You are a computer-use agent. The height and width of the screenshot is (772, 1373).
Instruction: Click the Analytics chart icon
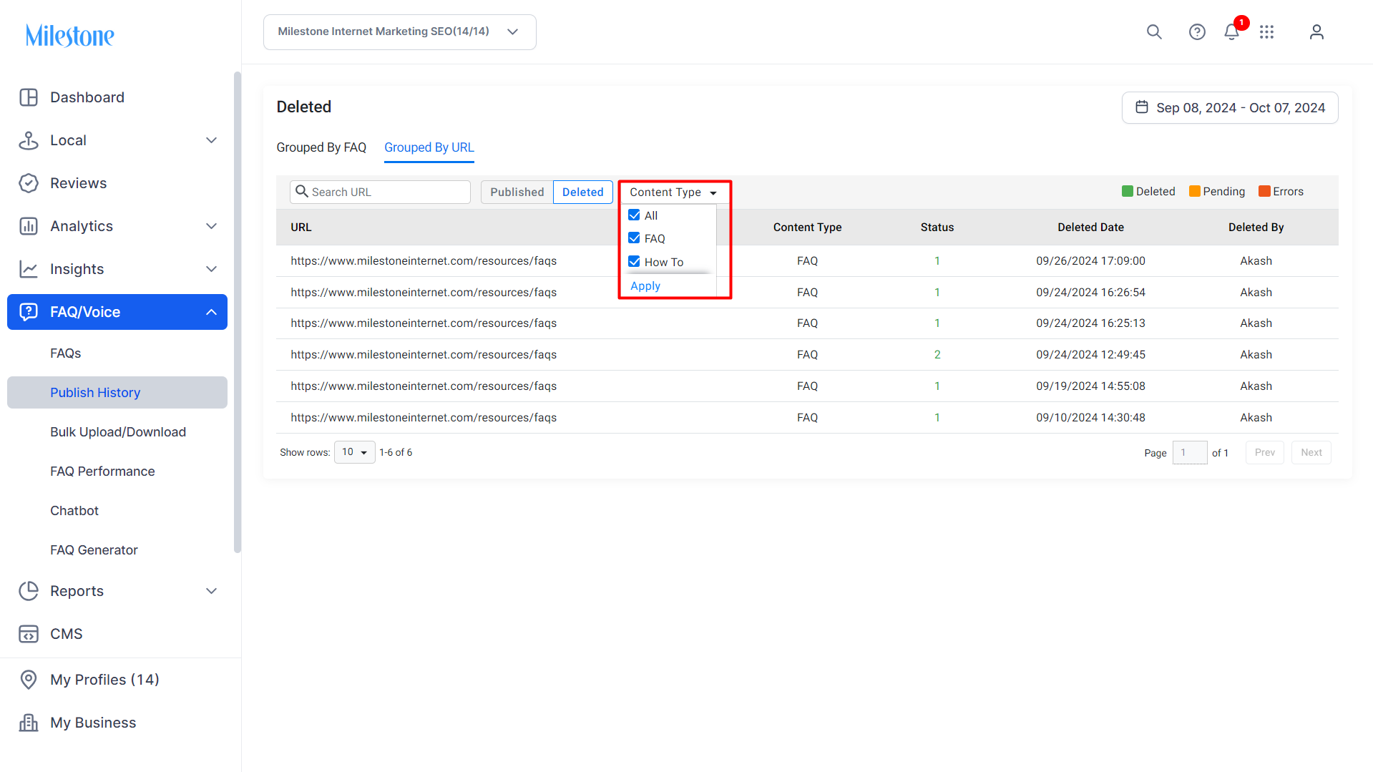pyautogui.click(x=29, y=226)
